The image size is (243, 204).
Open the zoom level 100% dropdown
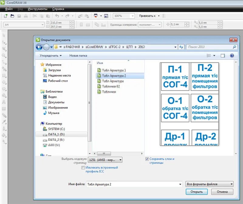133,16
